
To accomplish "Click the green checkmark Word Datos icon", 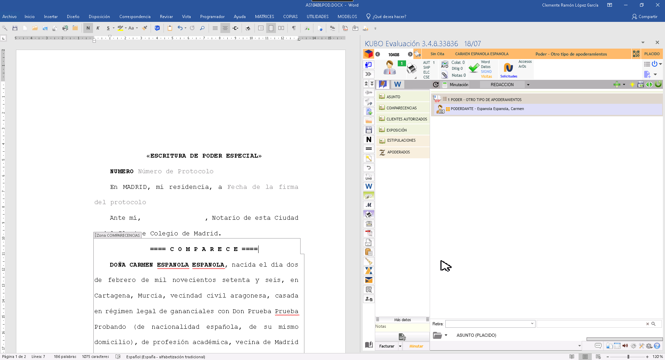I will (x=474, y=68).
